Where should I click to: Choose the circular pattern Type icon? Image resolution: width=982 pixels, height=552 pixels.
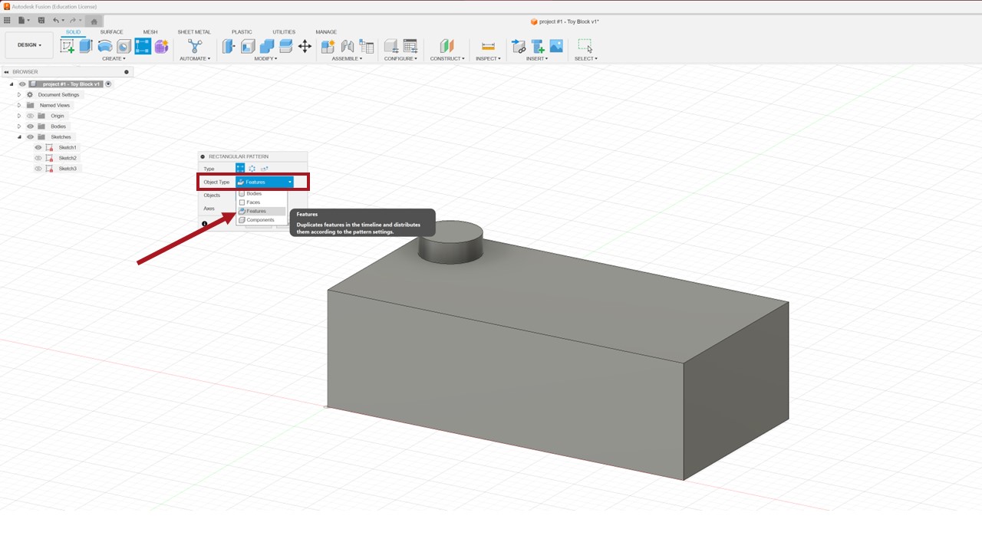(x=252, y=168)
